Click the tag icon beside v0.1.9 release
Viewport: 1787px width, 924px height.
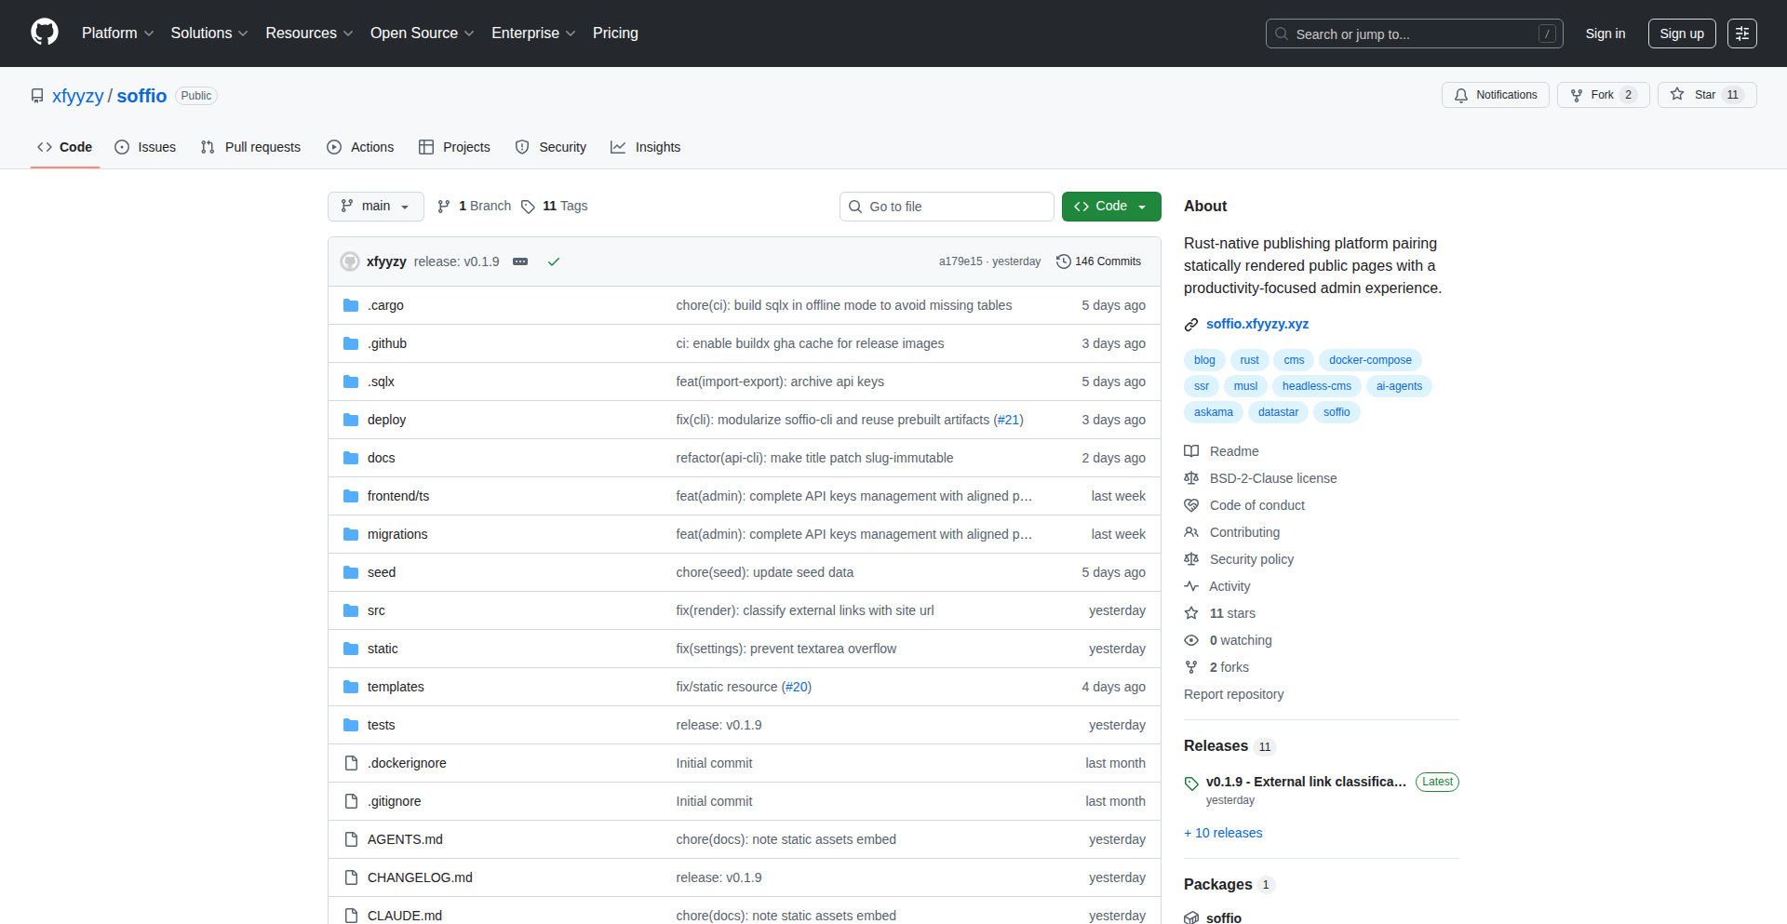click(x=1191, y=782)
